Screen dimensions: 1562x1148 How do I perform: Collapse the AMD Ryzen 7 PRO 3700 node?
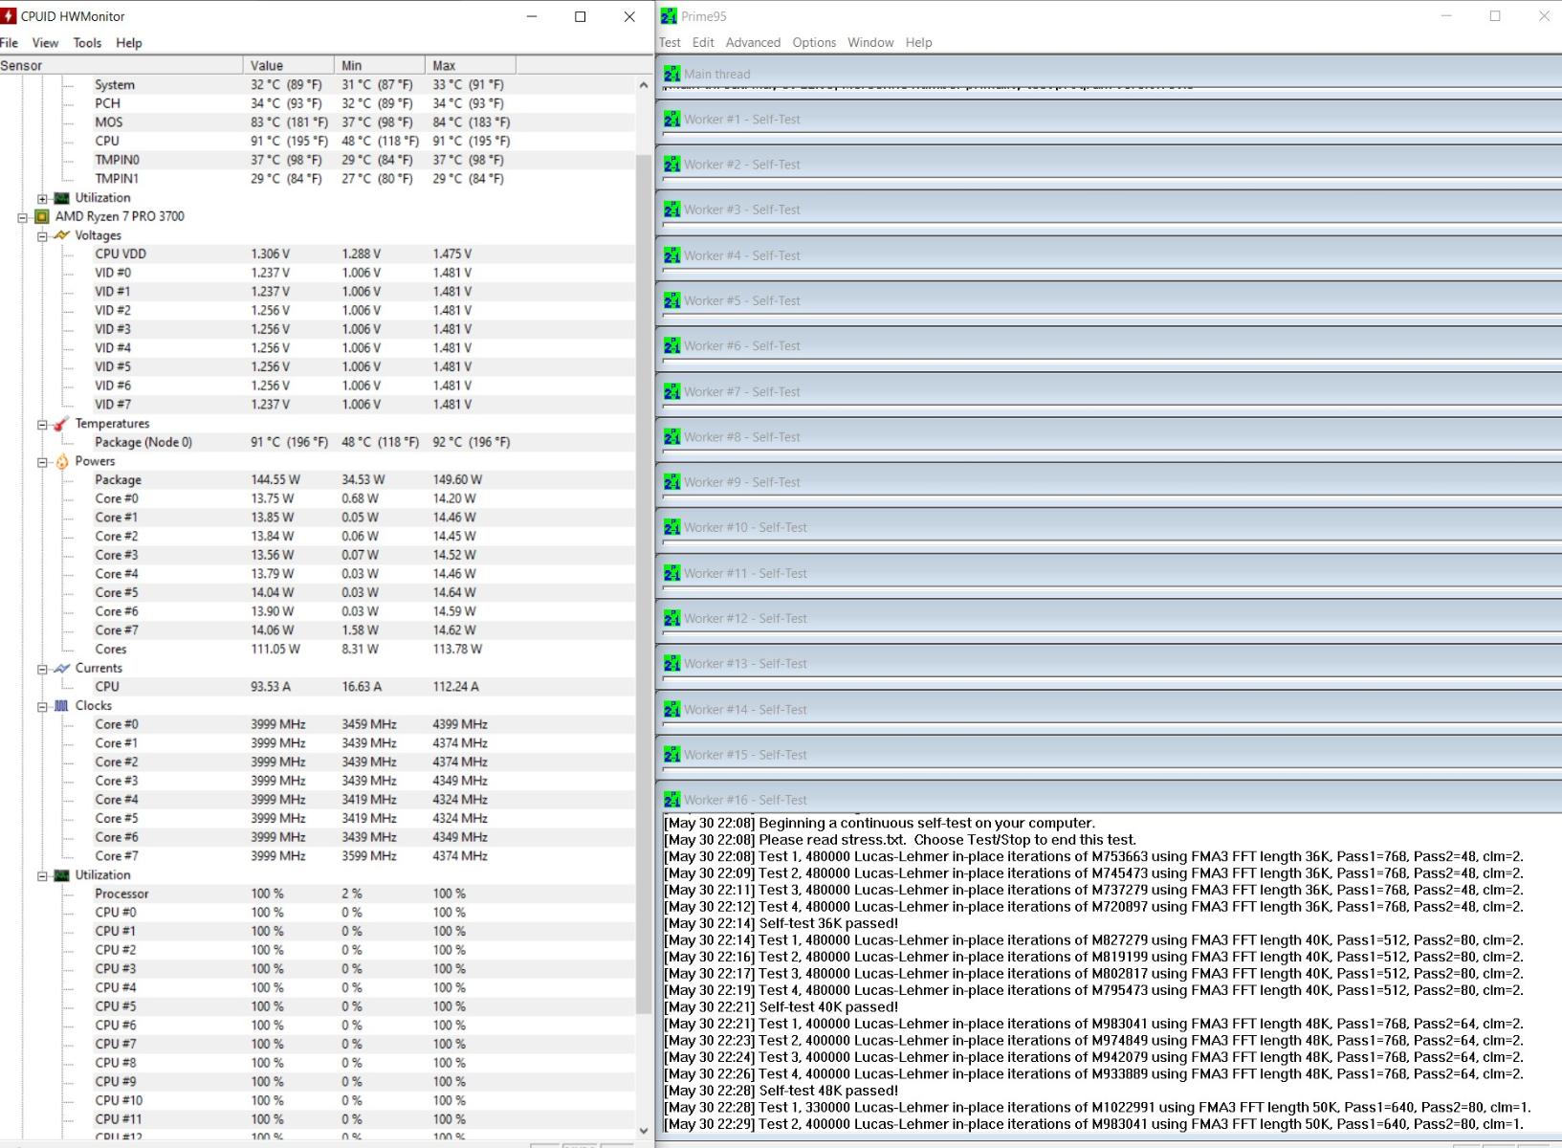[x=22, y=217]
